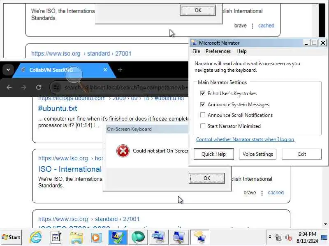The image size is (329, 246).
Task: Click the floating Magnifier lens icon
Action: tap(74, 75)
